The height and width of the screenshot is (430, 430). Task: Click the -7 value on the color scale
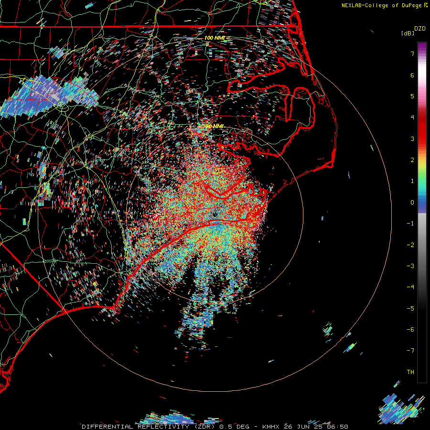pyautogui.click(x=410, y=351)
